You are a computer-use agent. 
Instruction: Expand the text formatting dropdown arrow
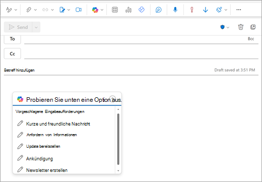click(x=16, y=10)
